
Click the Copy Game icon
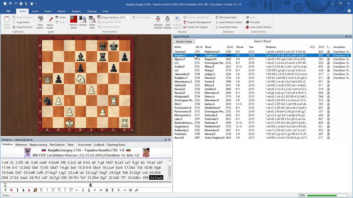[x=14, y=22]
